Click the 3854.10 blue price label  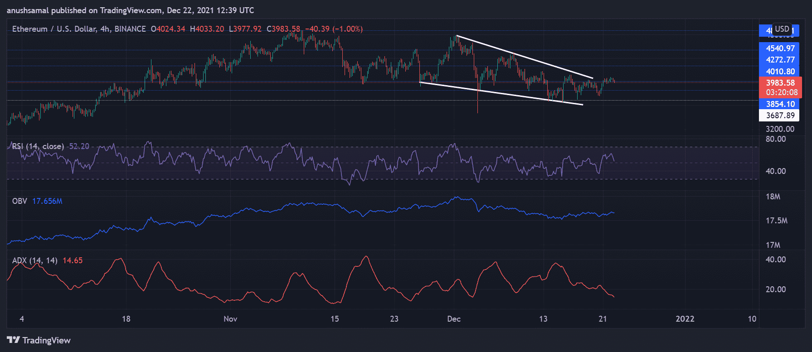point(780,104)
